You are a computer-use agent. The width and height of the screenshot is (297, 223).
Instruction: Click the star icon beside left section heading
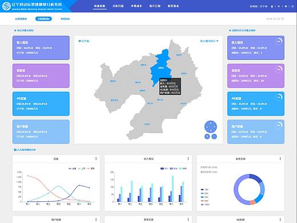15,30
